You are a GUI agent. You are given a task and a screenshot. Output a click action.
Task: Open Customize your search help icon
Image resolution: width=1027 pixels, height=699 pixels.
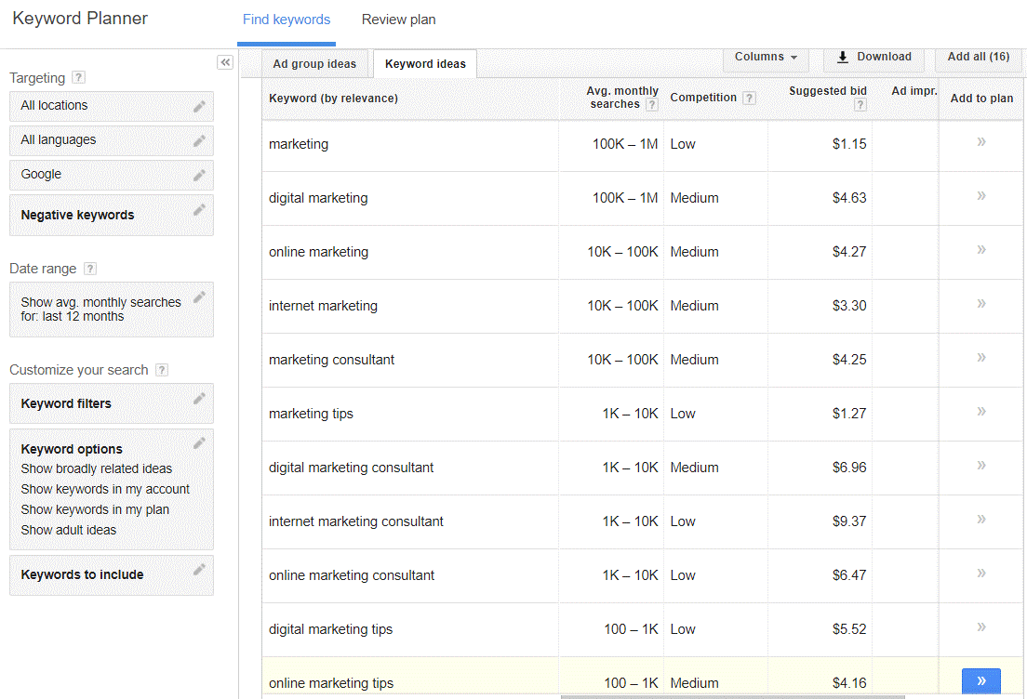[162, 370]
